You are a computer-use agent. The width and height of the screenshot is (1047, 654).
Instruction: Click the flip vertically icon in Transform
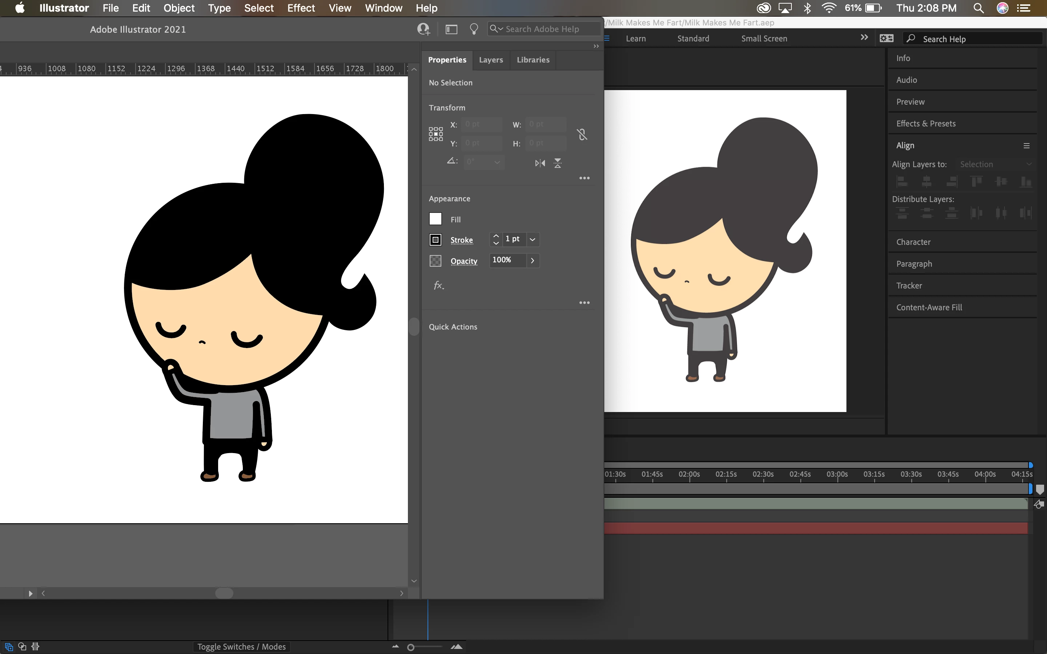coord(558,163)
